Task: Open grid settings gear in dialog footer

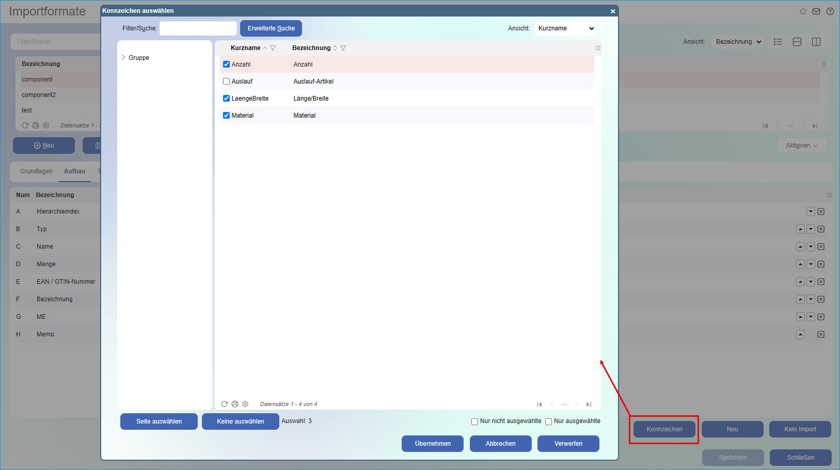Action: click(x=245, y=404)
